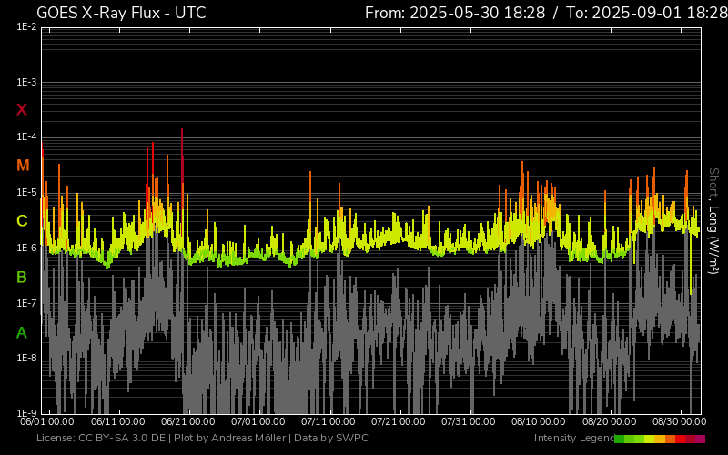Click the License CC BY-SA 3.0 DE text

tap(101, 439)
